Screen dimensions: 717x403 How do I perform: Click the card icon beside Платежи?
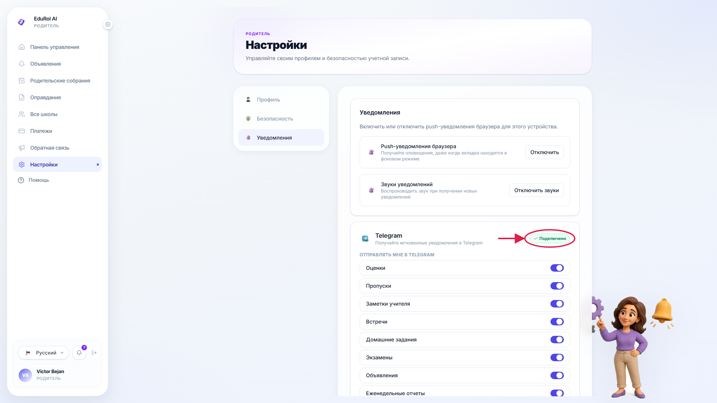pyautogui.click(x=22, y=131)
